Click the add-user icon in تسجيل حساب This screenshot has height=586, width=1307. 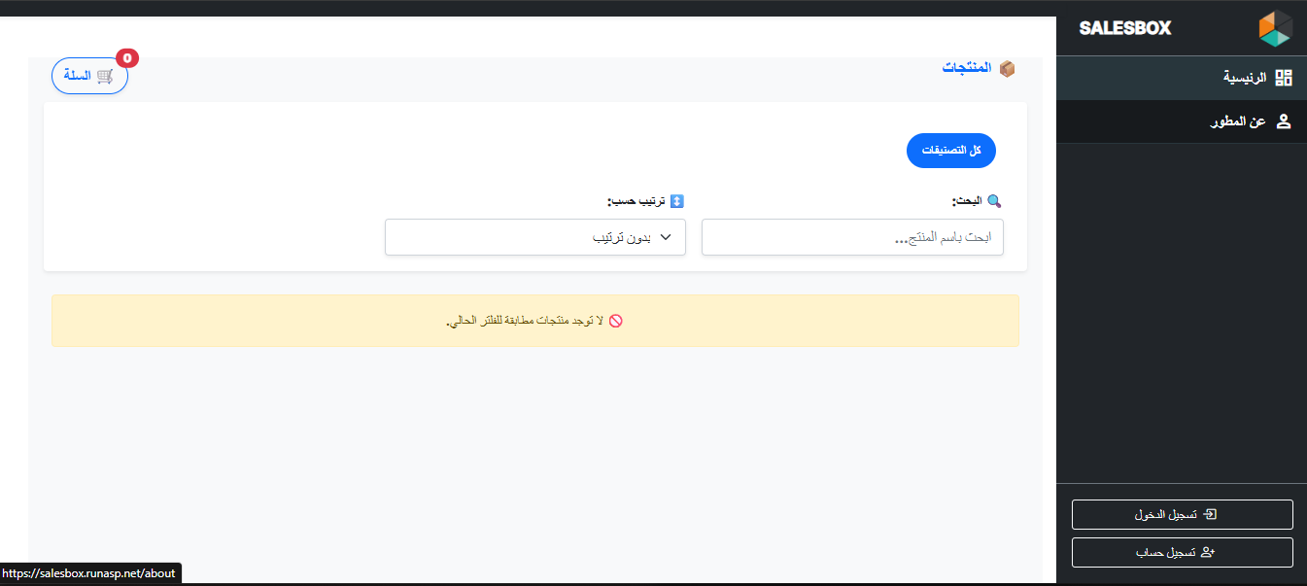[1207, 551]
